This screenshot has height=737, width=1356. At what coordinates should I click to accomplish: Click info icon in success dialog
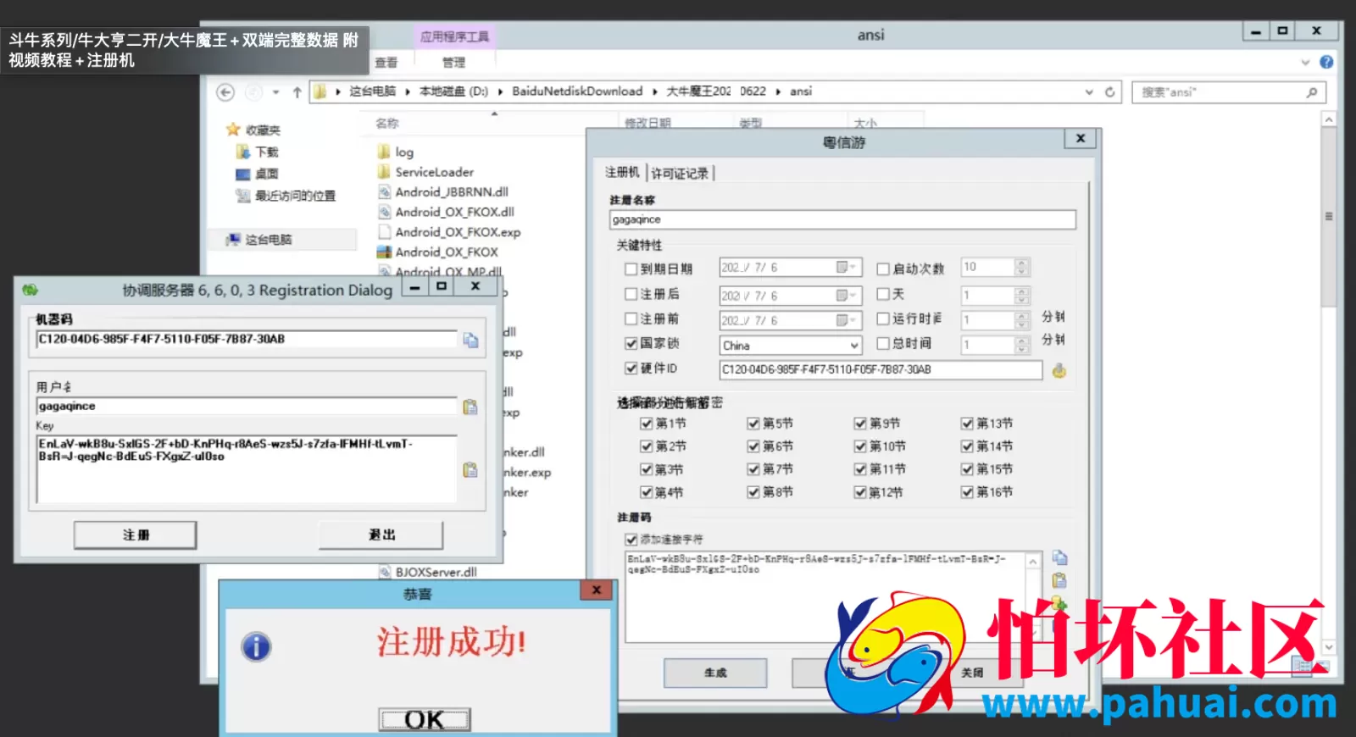click(256, 647)
